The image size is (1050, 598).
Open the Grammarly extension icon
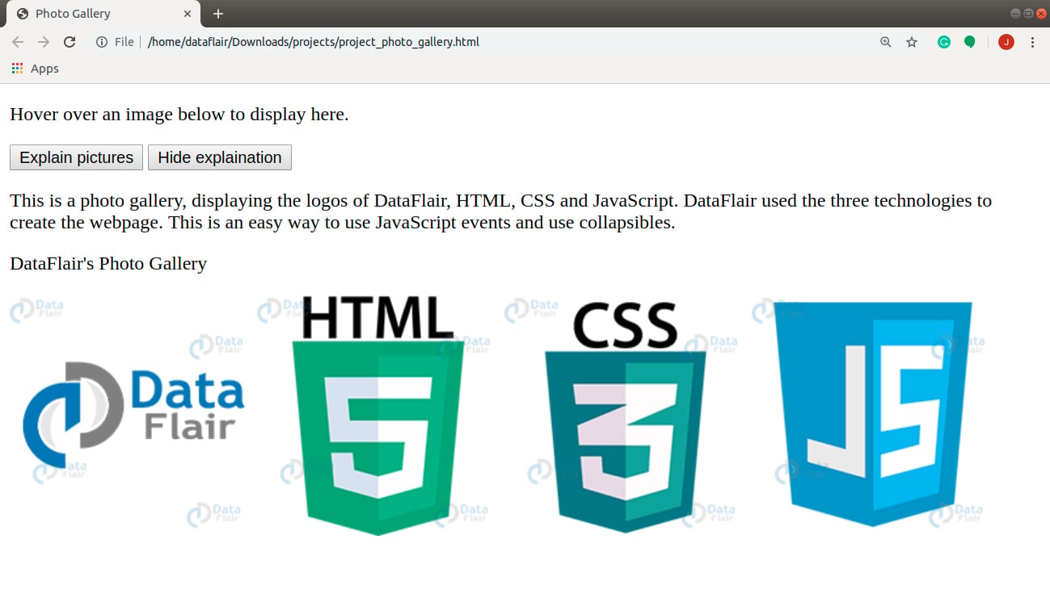(944, 42)
